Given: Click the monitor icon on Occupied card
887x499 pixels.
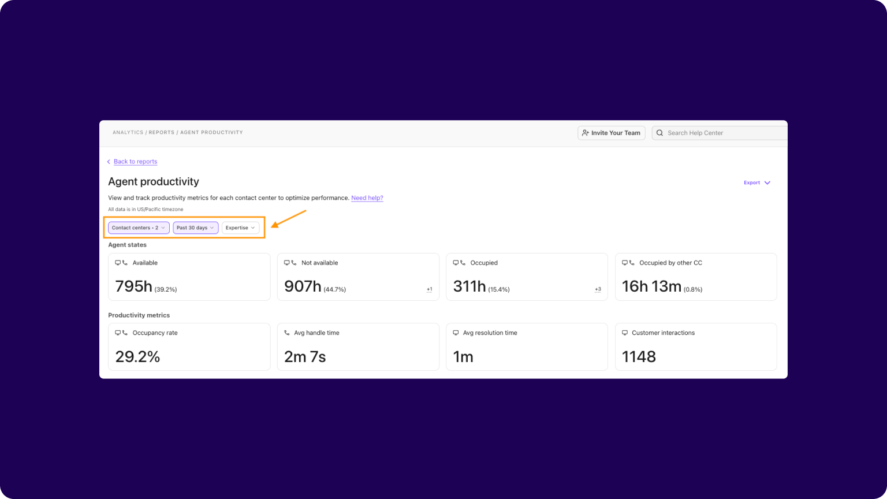Looking at the screenshot, I should [x=456, y=263].
